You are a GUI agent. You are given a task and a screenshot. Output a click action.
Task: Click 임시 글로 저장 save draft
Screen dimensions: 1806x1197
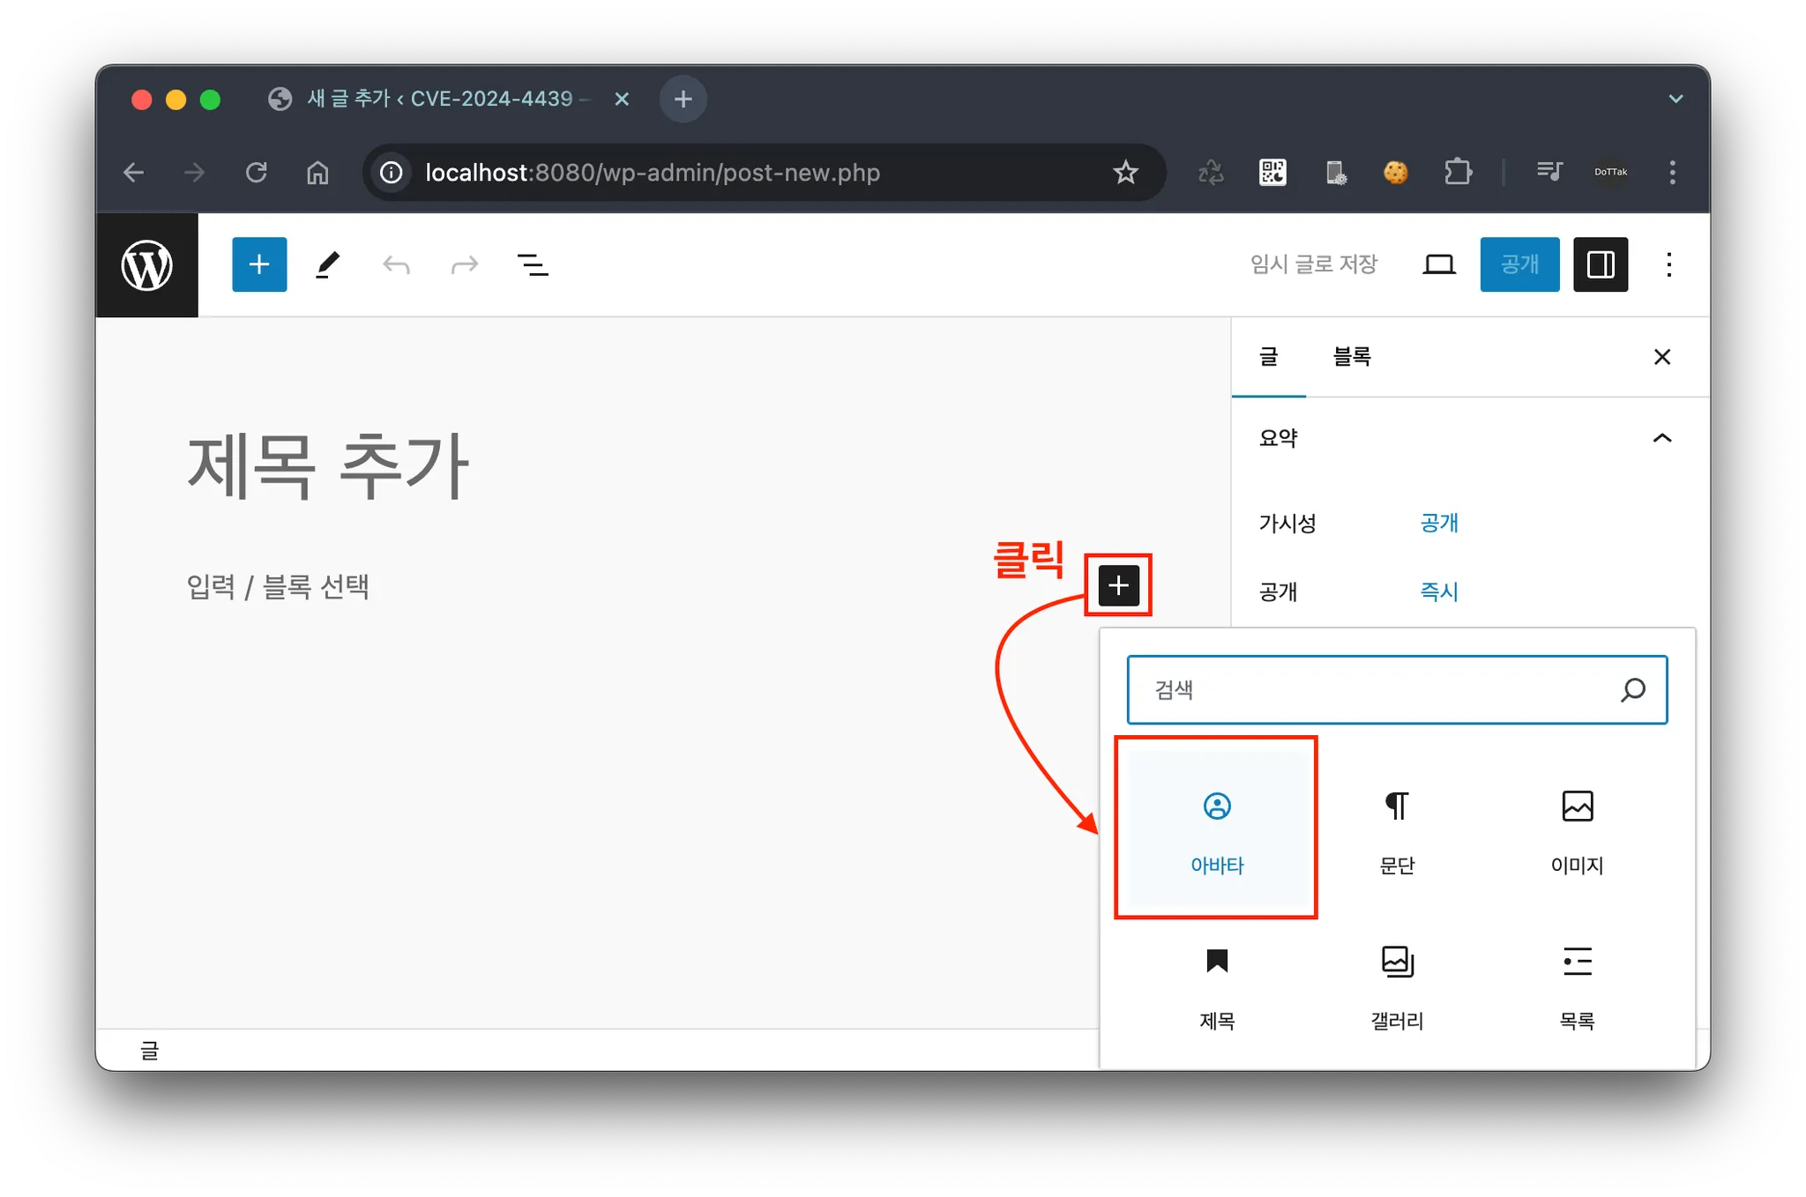click(x=1313, y=264)
